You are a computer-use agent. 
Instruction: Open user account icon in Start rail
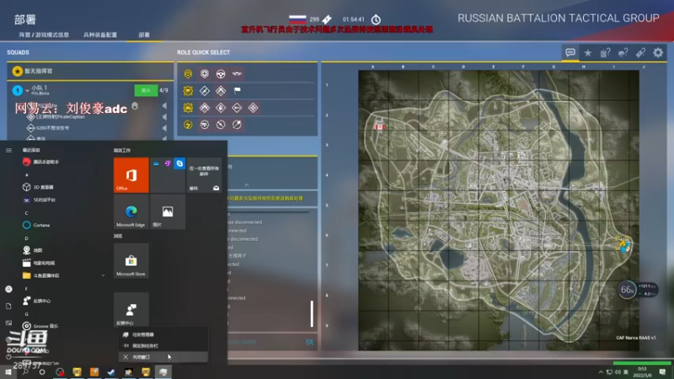(8, 289)
